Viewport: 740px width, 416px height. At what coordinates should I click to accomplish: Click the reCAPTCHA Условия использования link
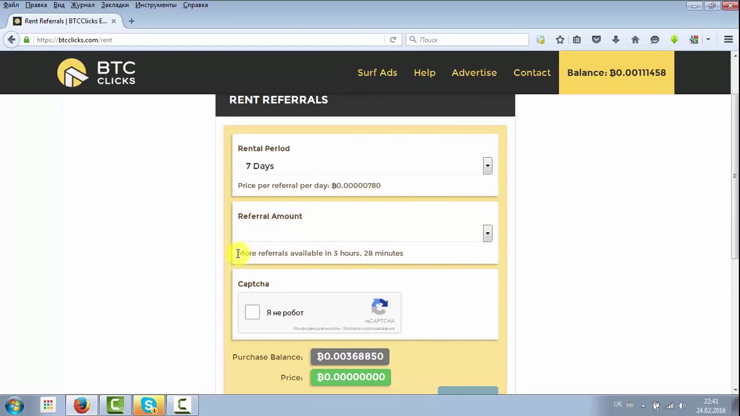[x=369, y=329]
